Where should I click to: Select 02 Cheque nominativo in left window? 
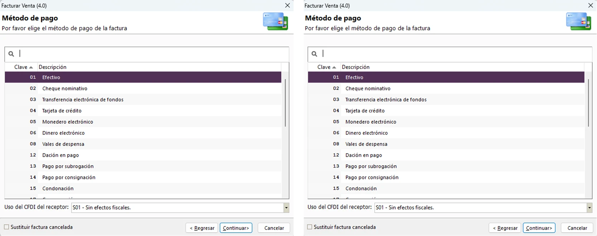[x=143, y=88]
